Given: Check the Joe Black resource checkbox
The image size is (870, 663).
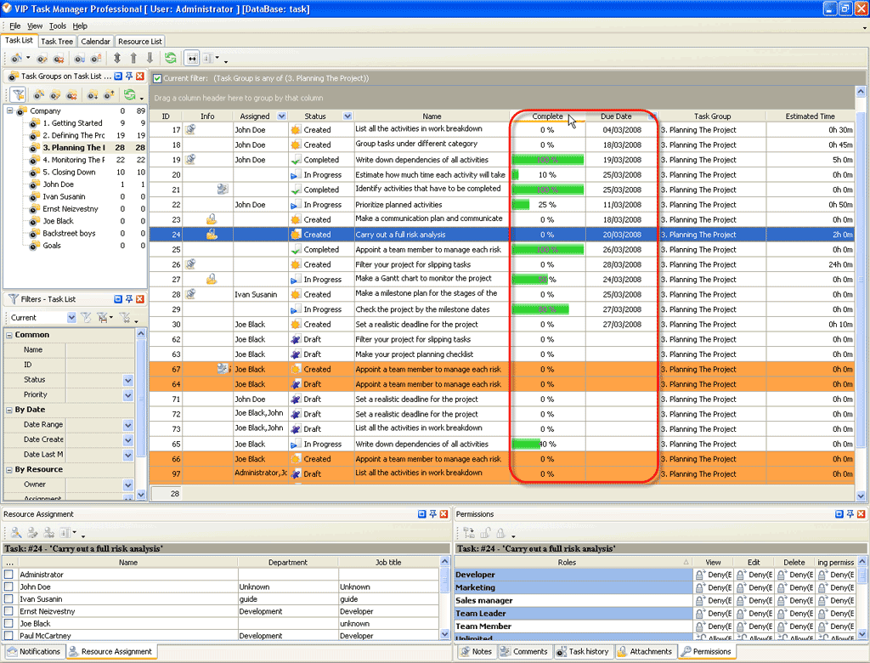Looking at the screenshot, I should 8,623.
